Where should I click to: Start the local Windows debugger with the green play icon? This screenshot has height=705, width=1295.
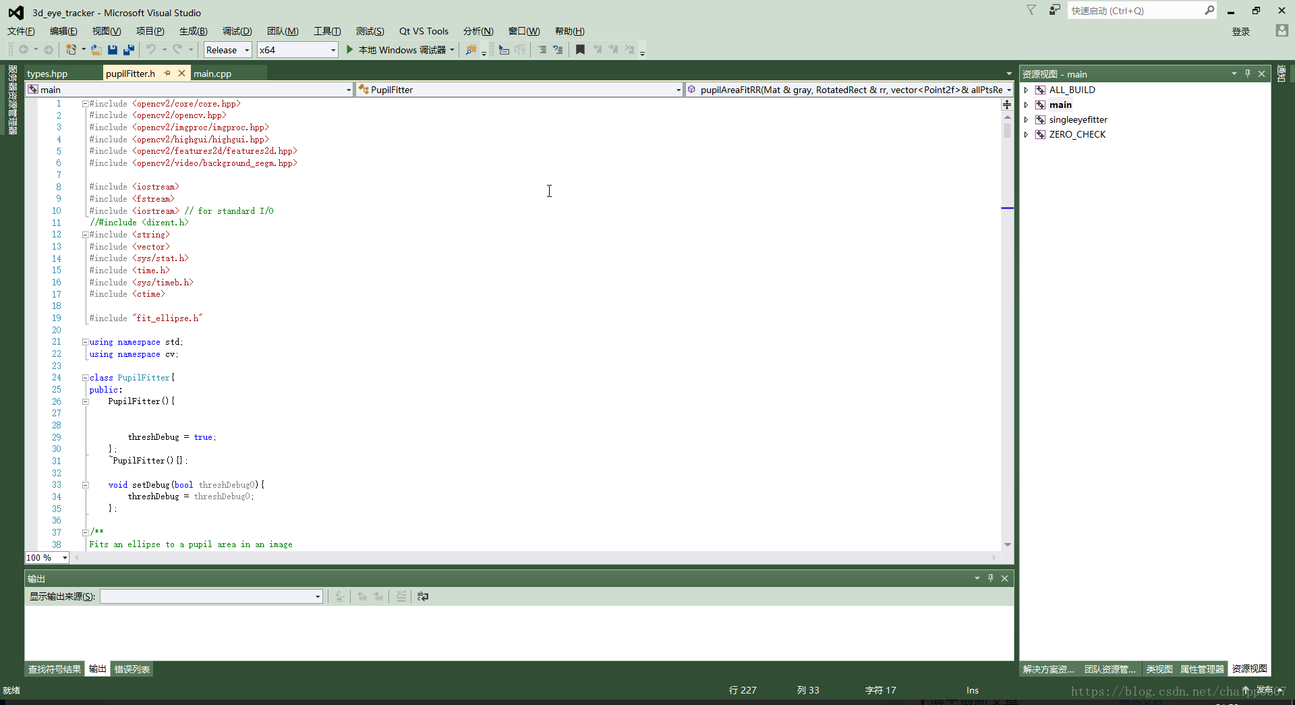(349, 50)
